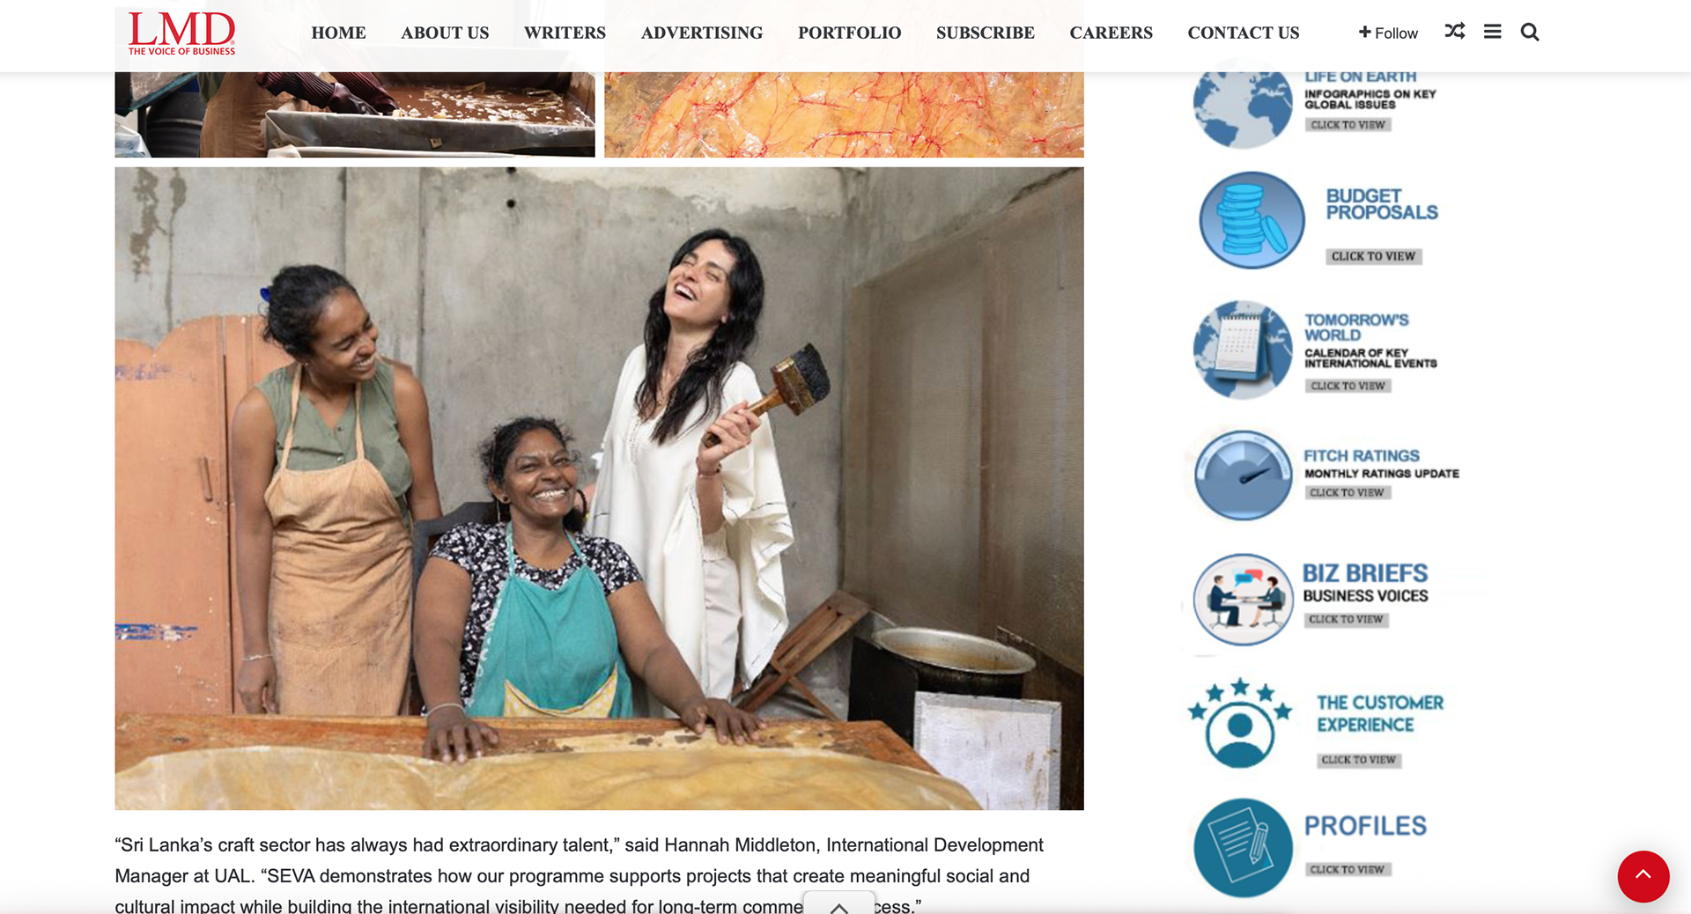Open the Careers menu item
The image size is (1691, 914).
point(1111,33)
